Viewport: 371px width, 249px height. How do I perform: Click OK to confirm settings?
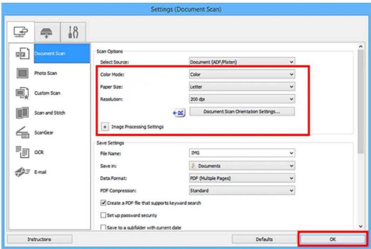coord(333,239)
